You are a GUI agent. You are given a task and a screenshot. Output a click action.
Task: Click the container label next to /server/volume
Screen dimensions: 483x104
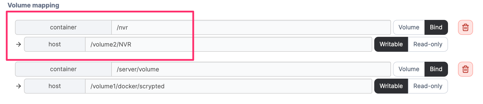[x=63, y=69]
